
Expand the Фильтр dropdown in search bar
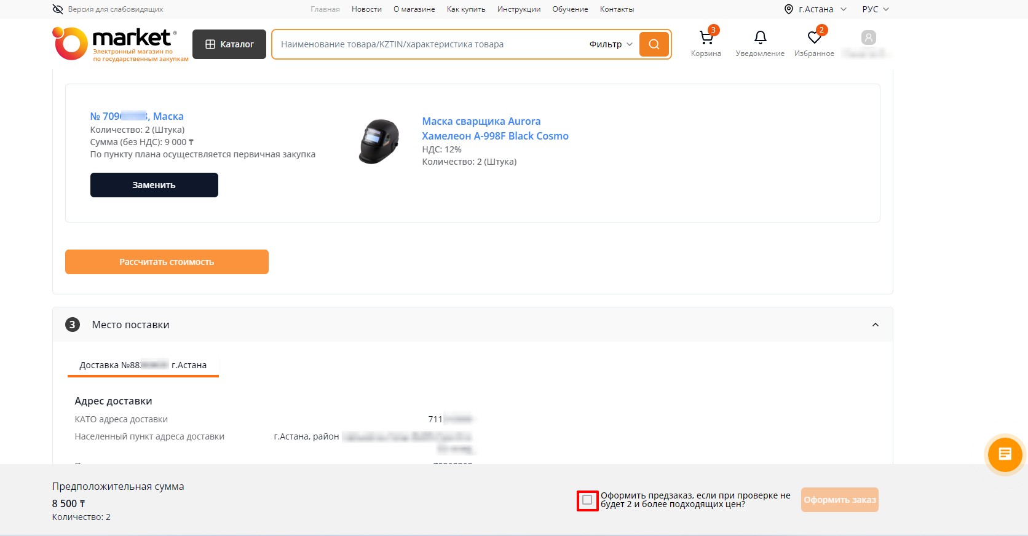click(611, 44)
